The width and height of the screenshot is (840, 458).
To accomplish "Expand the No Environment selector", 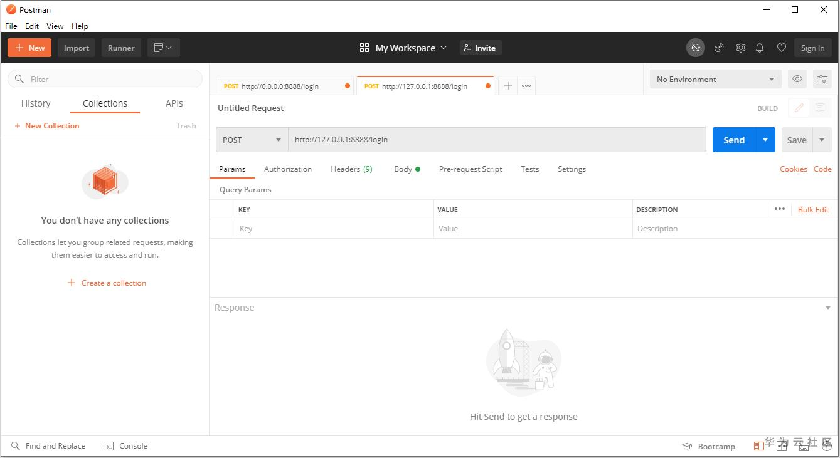I will (x=715, y=80).
